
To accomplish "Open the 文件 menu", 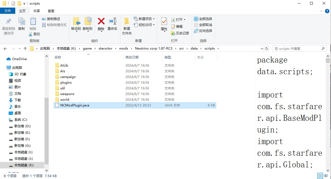I will (x=8, y=11).
